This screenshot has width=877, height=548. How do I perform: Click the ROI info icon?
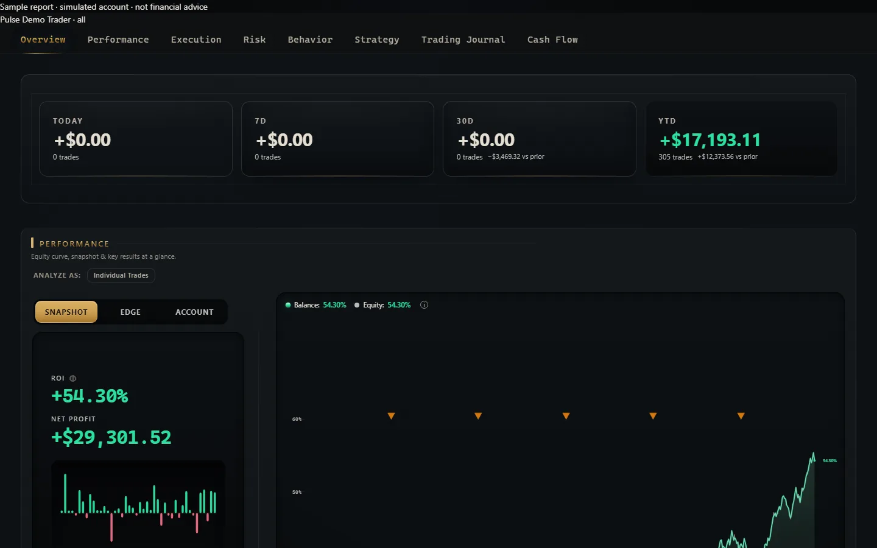[73, 378]
